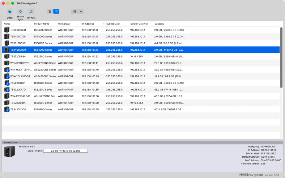The height and width of the screenshot is (178, 285).
Task: Click capacity 4.4 GB / 93.3 GB (4.8%)
Action: [x=168, y=43]
